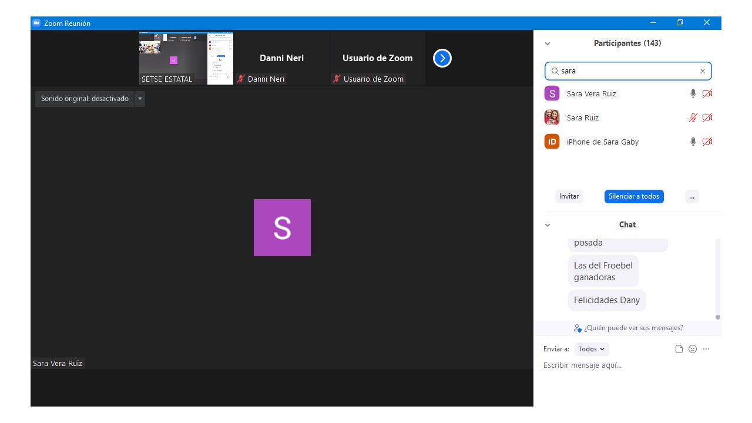Click the Zoom app icon in title bar
752x423 pixels.
[x=36, y=23]
